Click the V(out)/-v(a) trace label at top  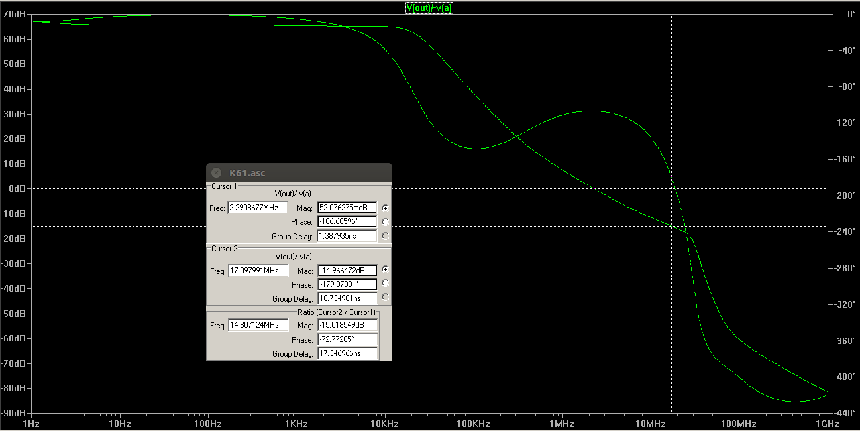pos(429,7)
